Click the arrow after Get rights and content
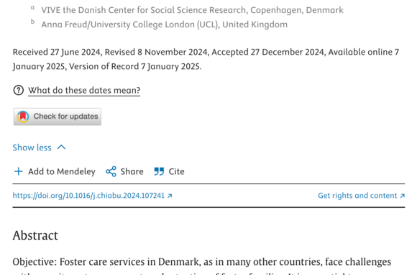Screen dimensions: 417x275 click(x=403, y=196)
